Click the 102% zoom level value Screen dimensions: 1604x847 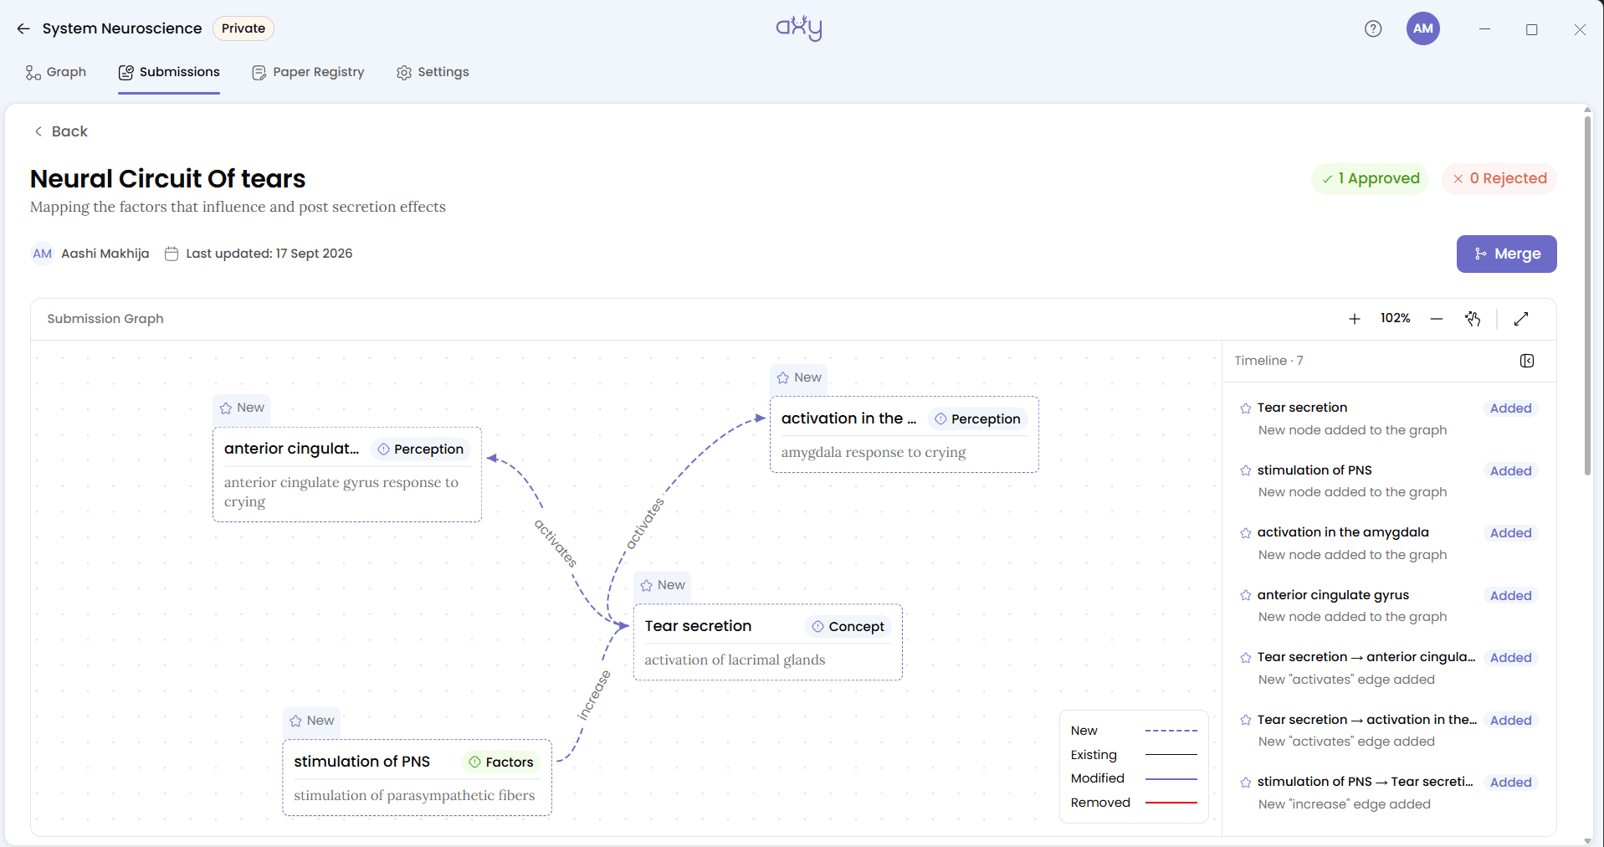1395,318
